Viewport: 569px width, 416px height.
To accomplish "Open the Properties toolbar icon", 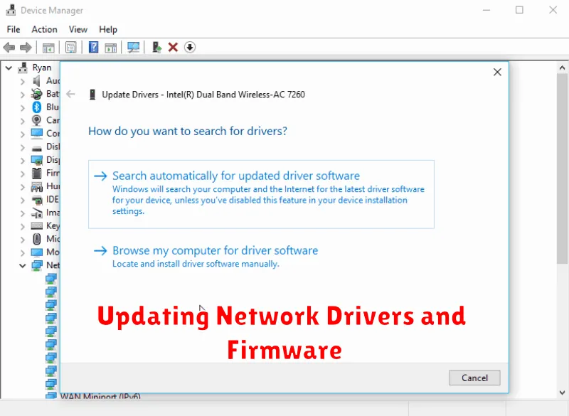I will pos(70,47).
